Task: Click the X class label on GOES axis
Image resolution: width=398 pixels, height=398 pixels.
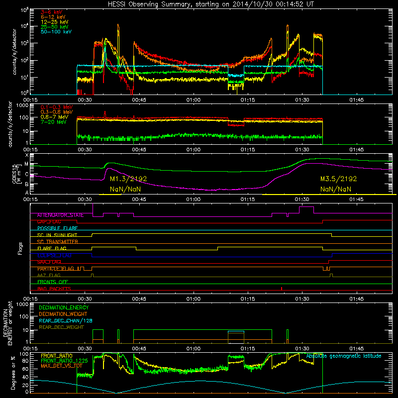Action: (x=27, y=155)
